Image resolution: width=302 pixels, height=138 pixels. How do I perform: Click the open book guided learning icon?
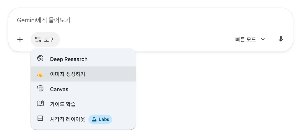(40, 104)
